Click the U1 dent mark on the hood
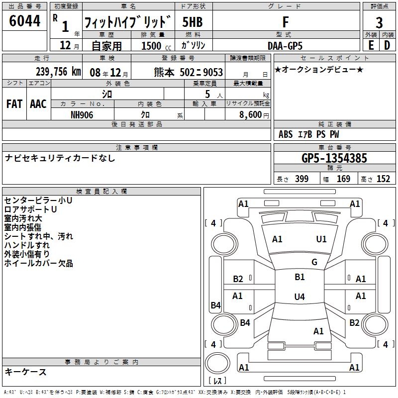The image size is (398, 398). point(321,239)
